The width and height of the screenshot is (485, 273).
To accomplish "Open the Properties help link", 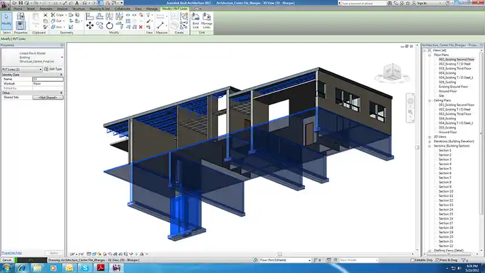I will (x=12, y=253).
